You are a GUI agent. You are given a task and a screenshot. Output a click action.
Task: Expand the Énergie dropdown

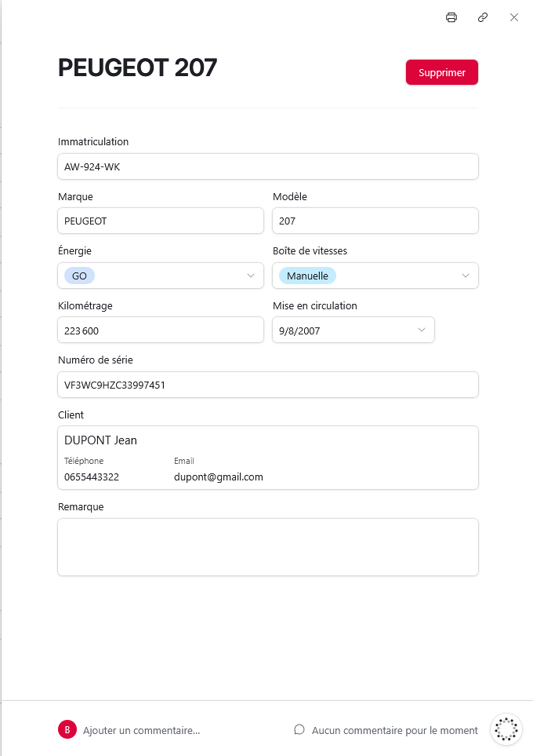pyautogui.click(x=251, y=276)
